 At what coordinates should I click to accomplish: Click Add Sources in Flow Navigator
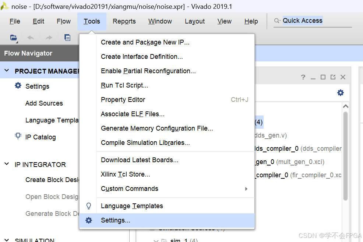click(44, 103)
